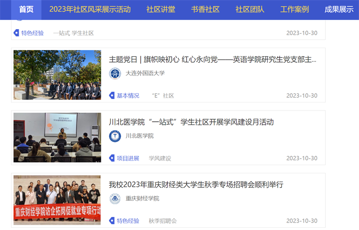Viewport: 359px width, 230px height.
Task: Click tag icon beside 项目进展
Action: tap(112, 158)
